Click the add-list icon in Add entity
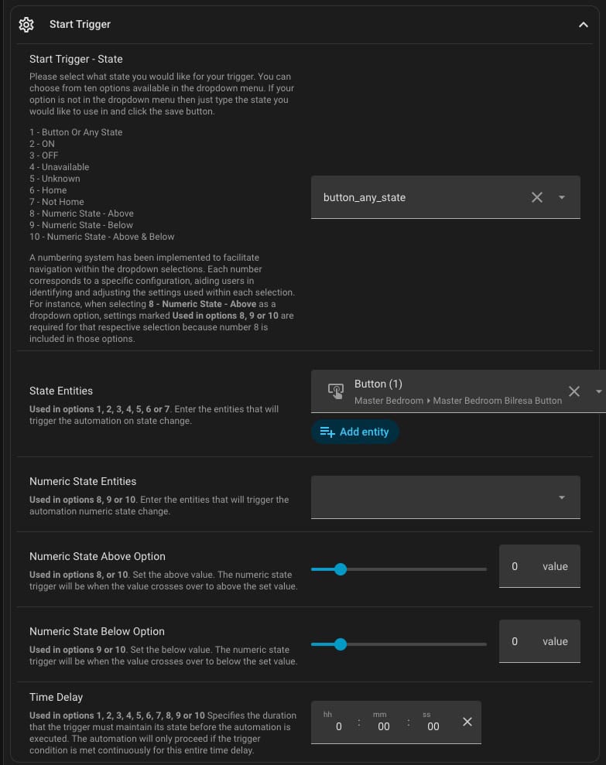This screenshot has width=606, height=765. (x=327, y=432)
